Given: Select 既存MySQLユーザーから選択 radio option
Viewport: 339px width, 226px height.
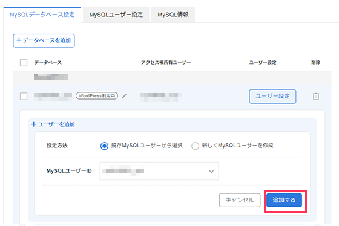Looking at the screenshot, I should 104,146.
